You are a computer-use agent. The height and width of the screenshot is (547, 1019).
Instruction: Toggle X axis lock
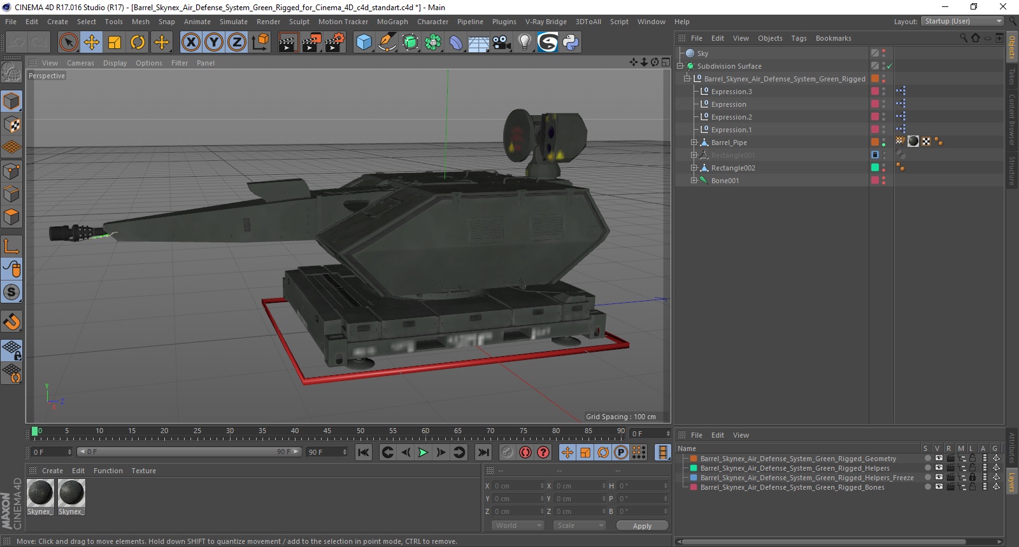190,43
